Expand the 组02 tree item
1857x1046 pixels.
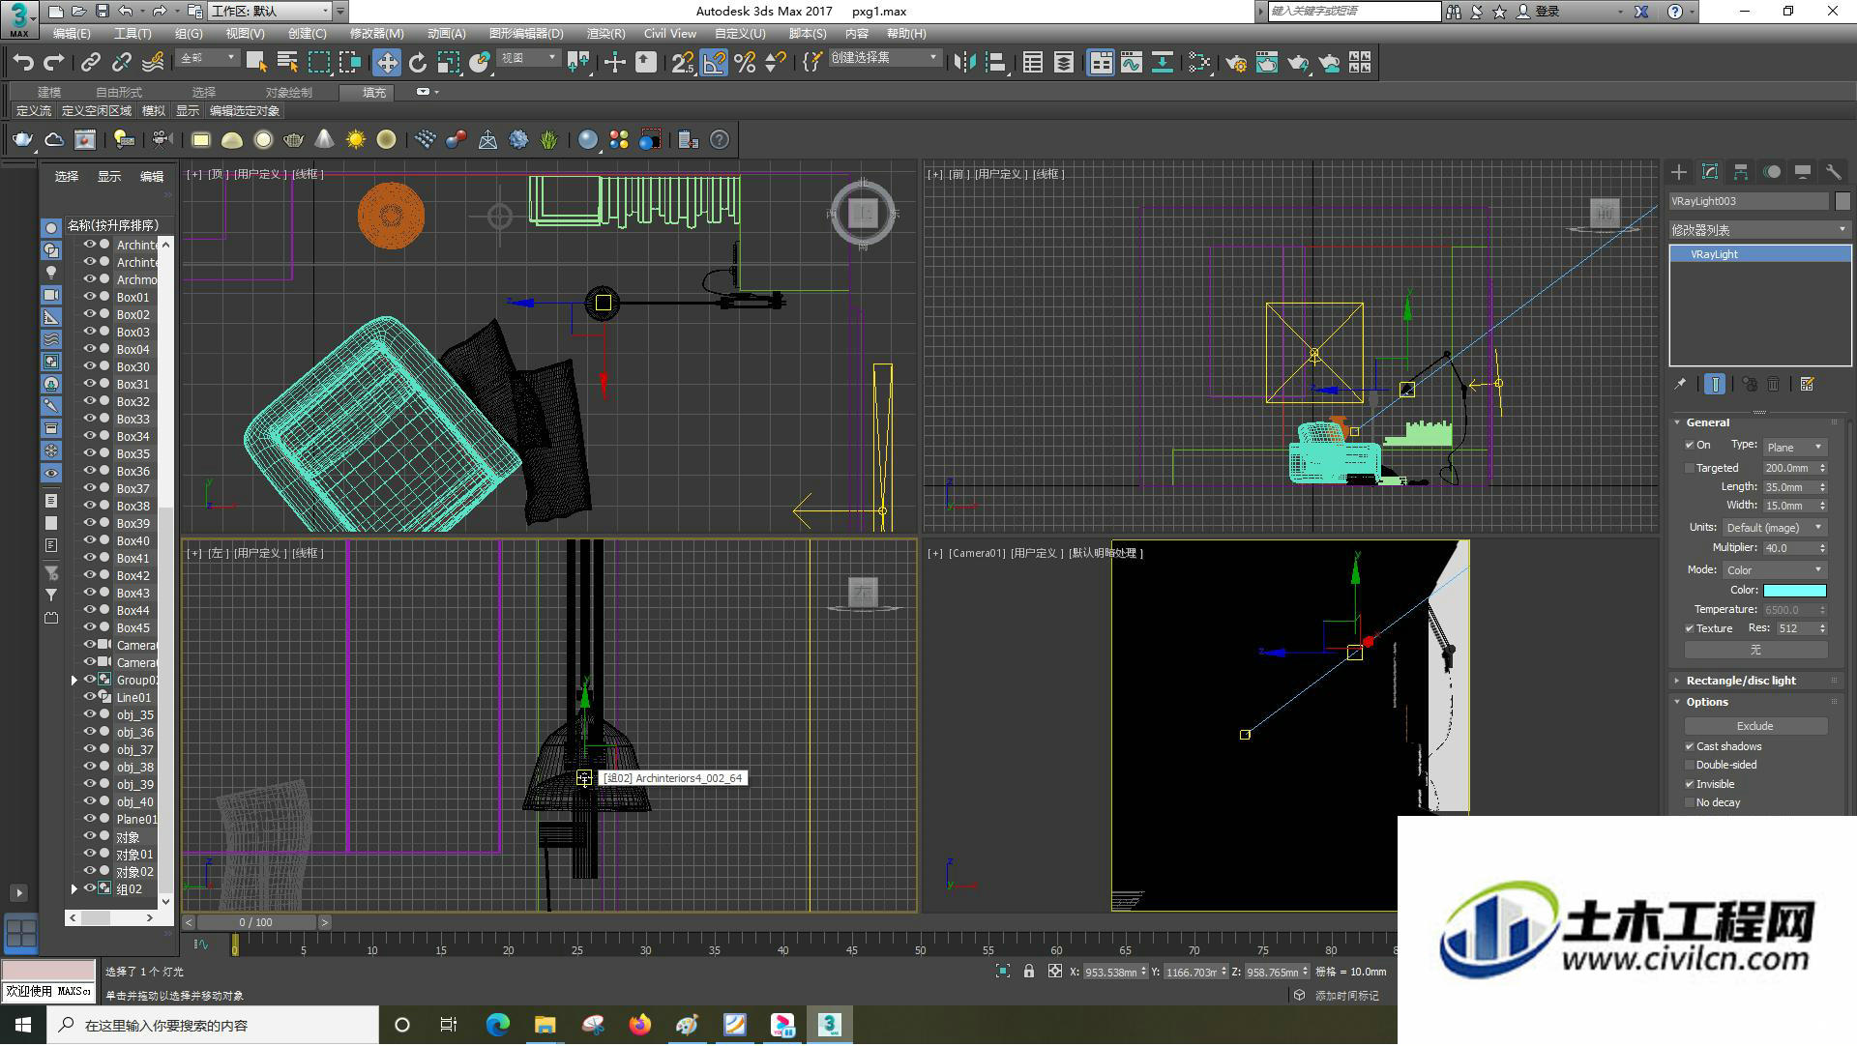coord(74,889)
